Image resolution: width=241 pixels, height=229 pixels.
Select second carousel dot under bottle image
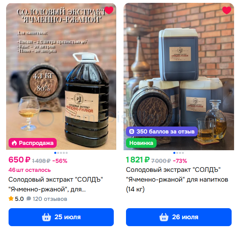point(58,153)
